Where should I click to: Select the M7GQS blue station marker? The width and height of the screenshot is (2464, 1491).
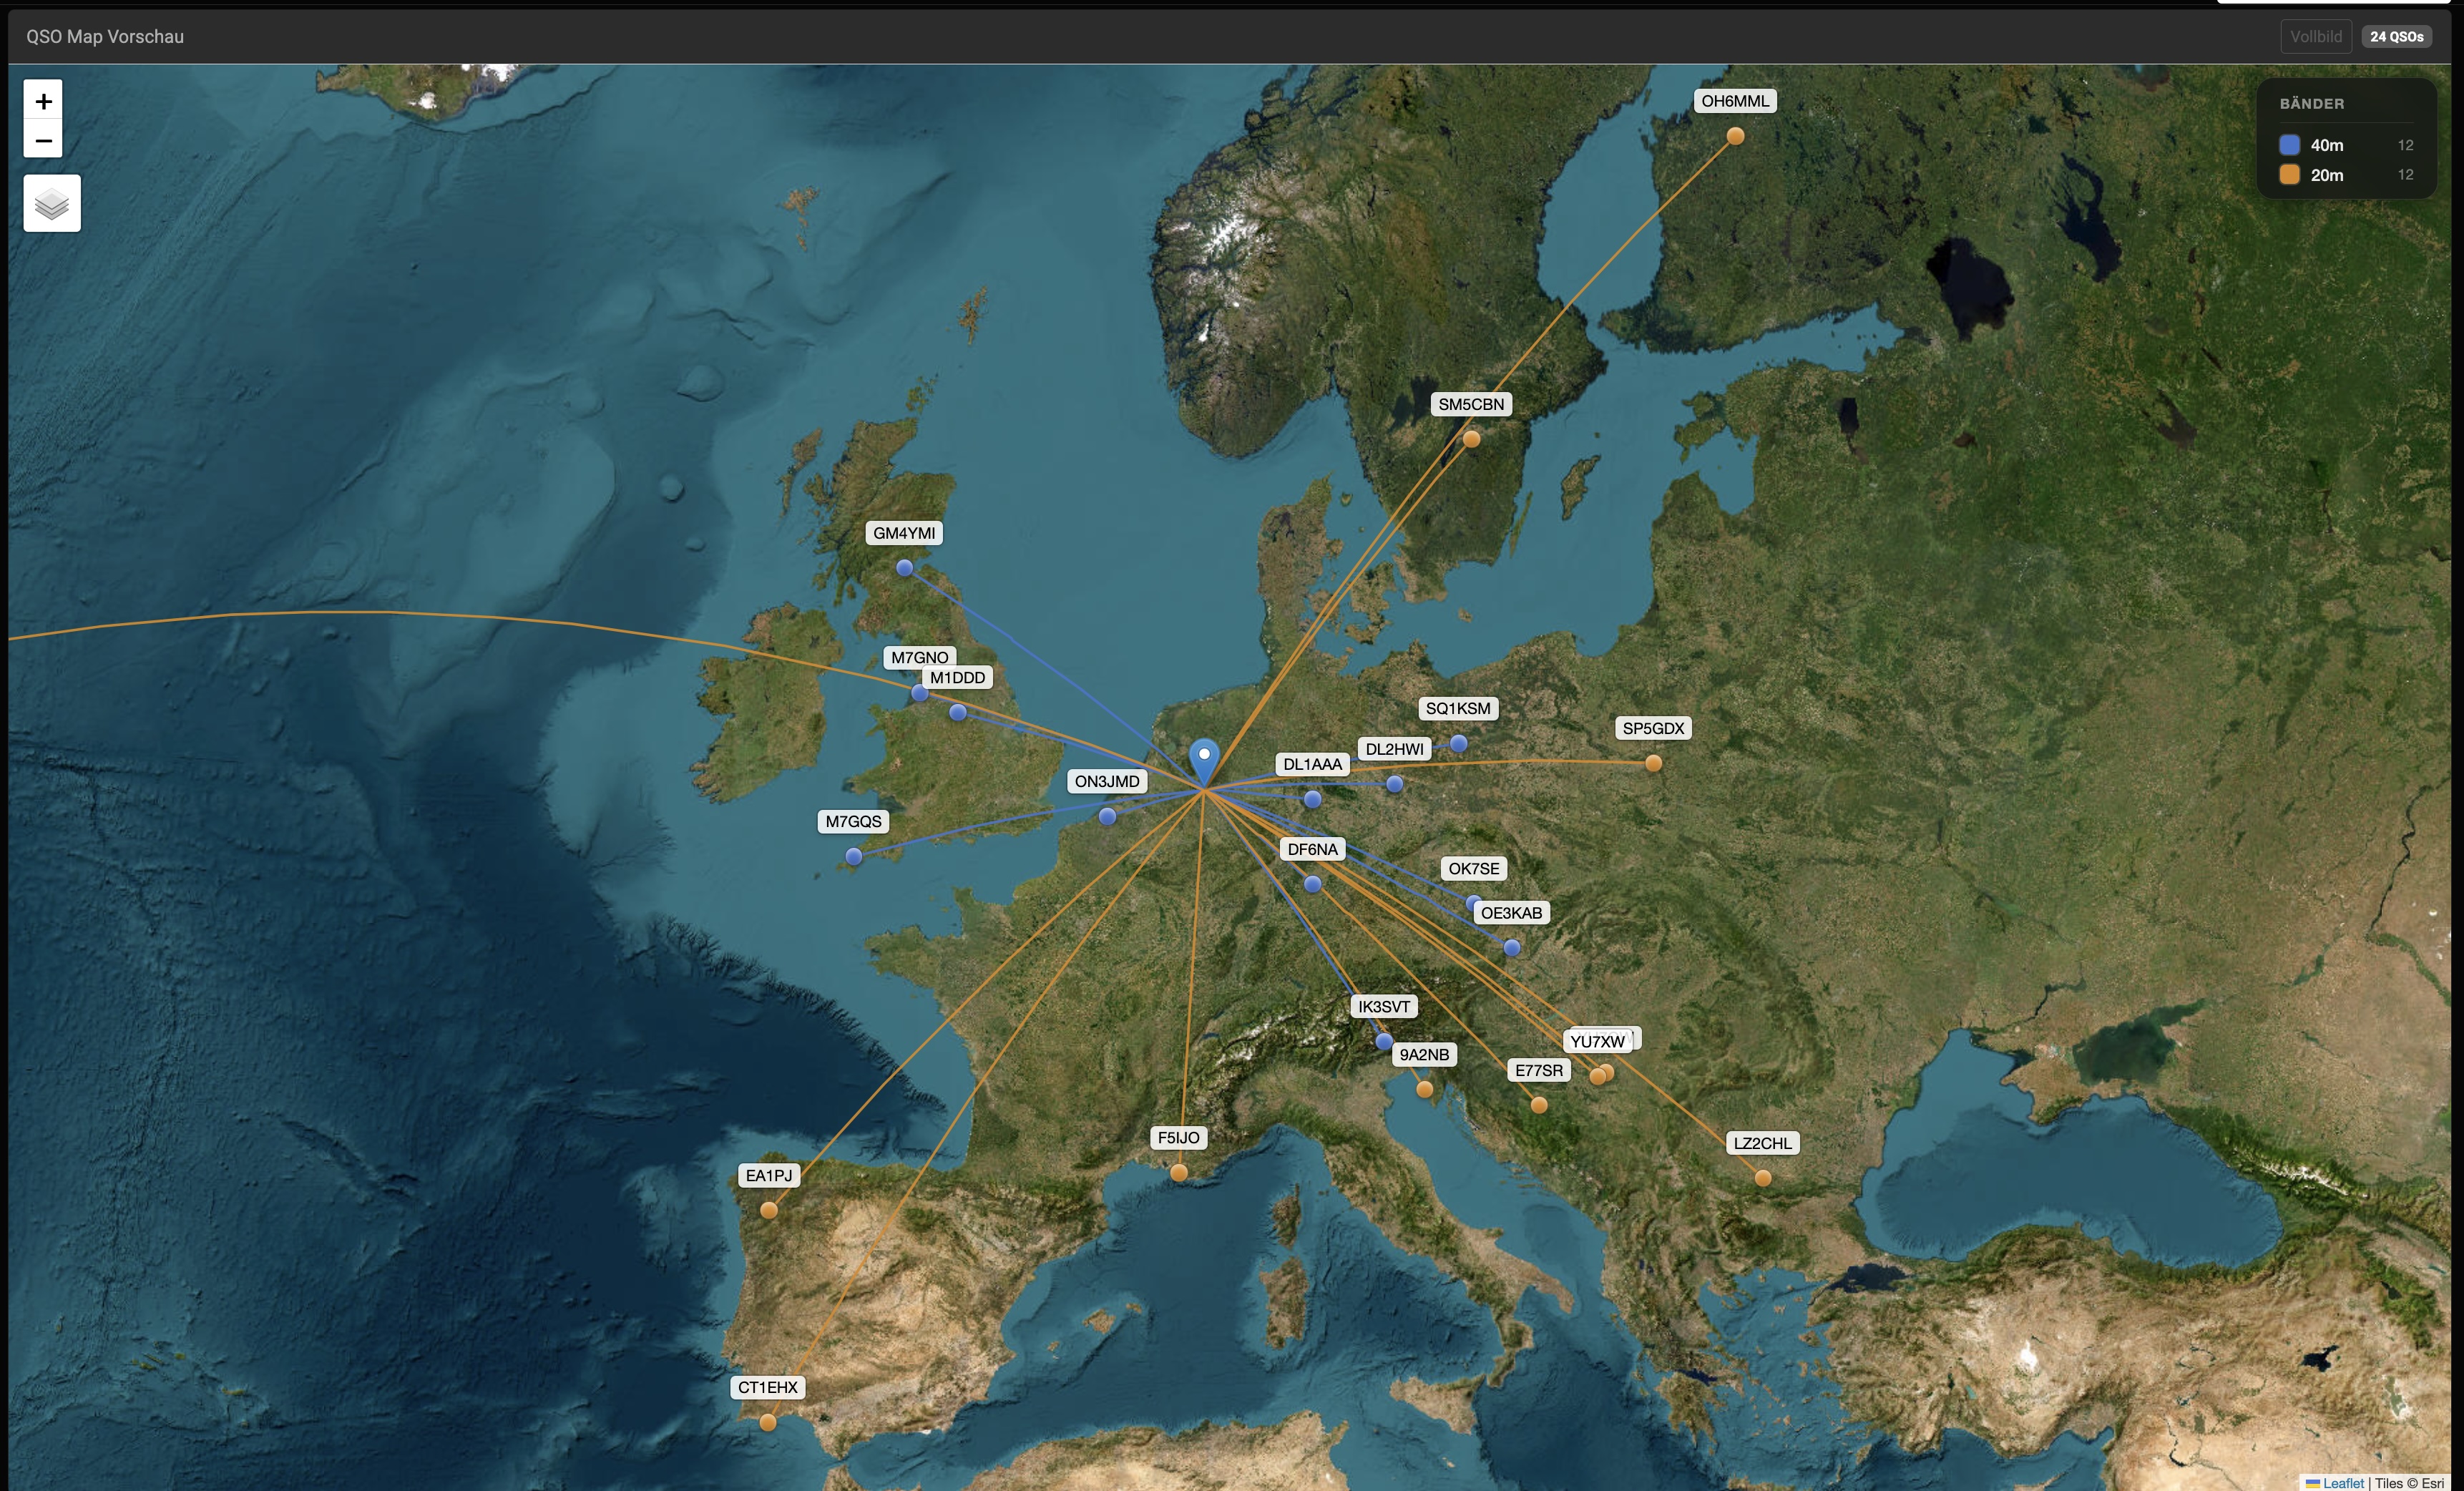click(x=853, y=857)
